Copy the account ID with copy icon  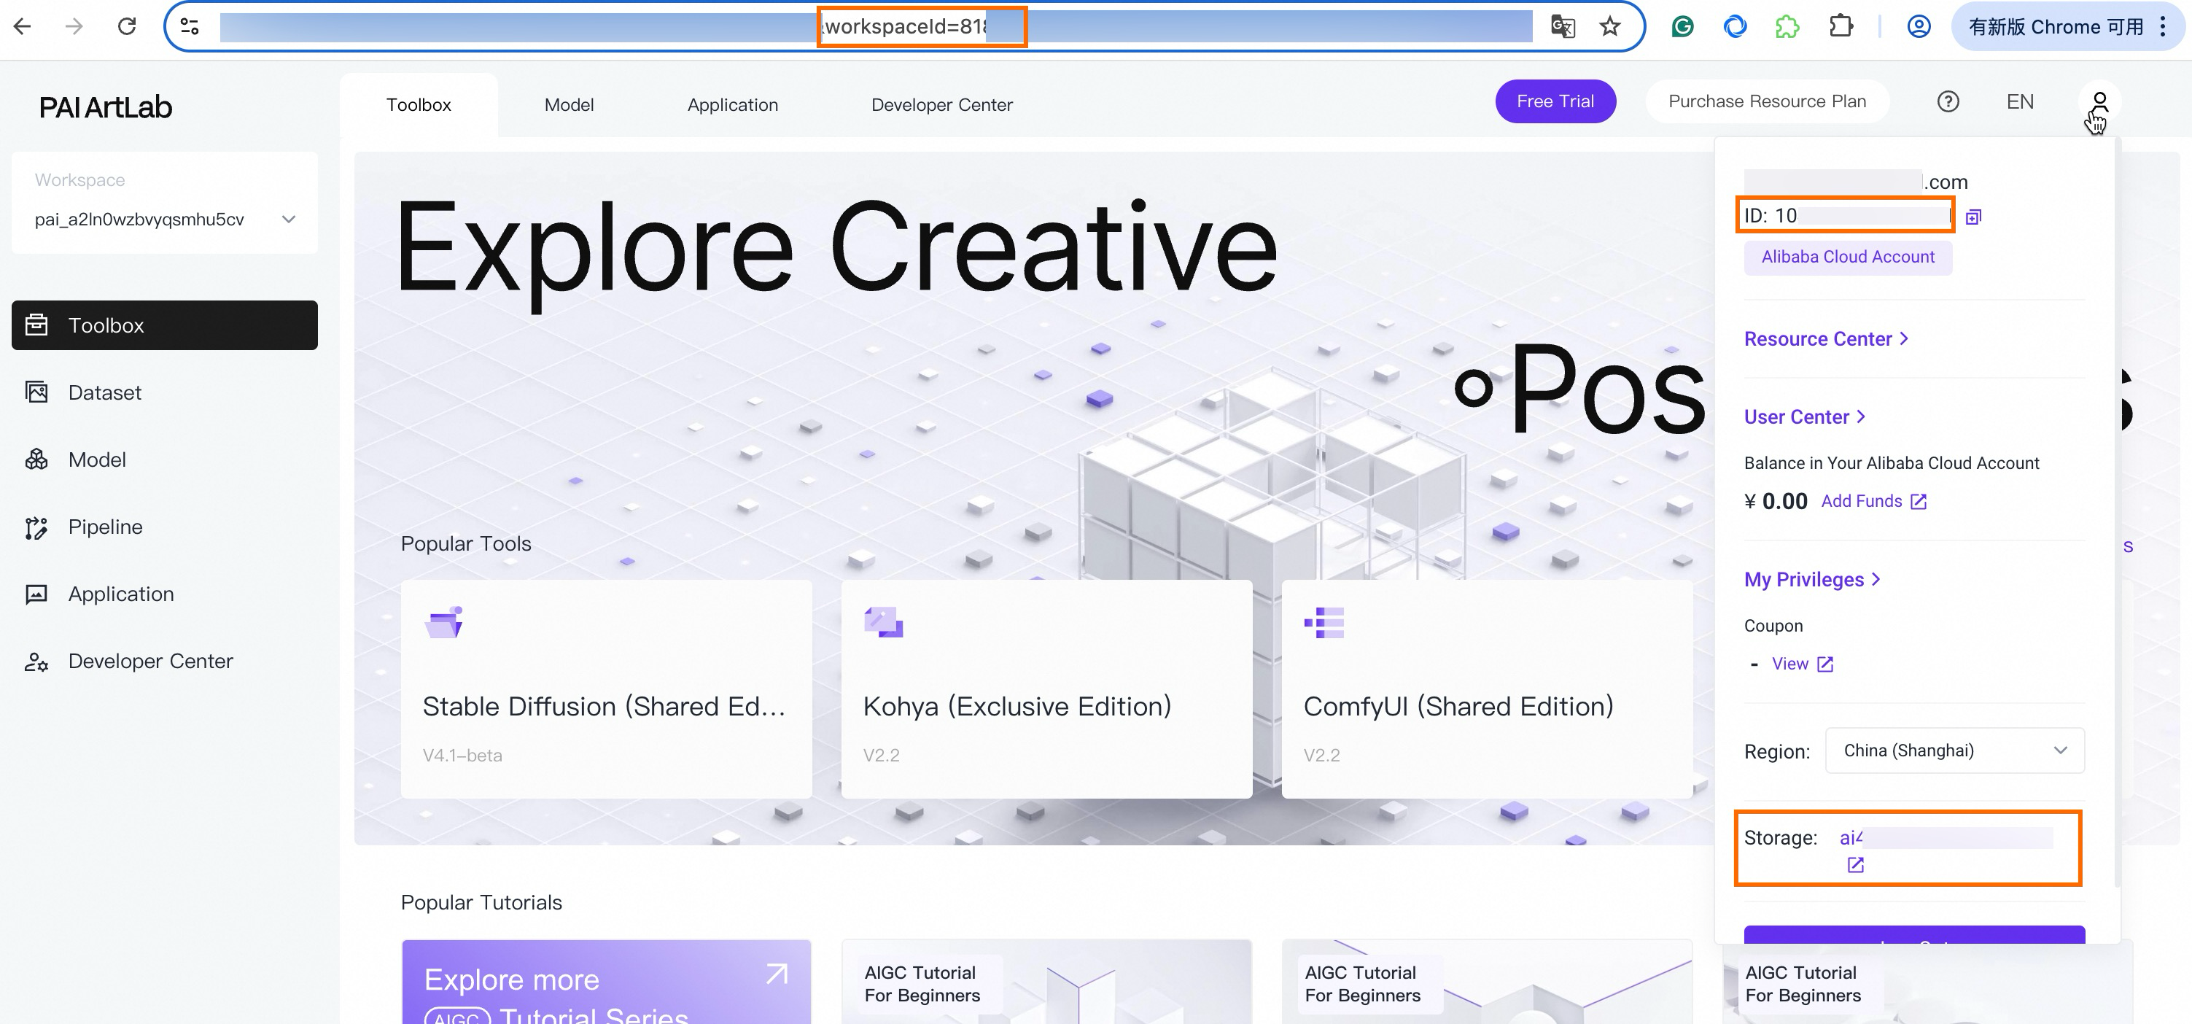coord(1973,217)
